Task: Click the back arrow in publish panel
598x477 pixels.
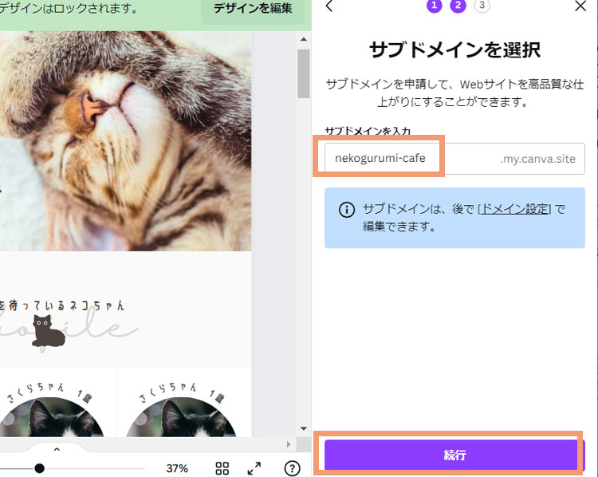Action: (x=329, y=6)
